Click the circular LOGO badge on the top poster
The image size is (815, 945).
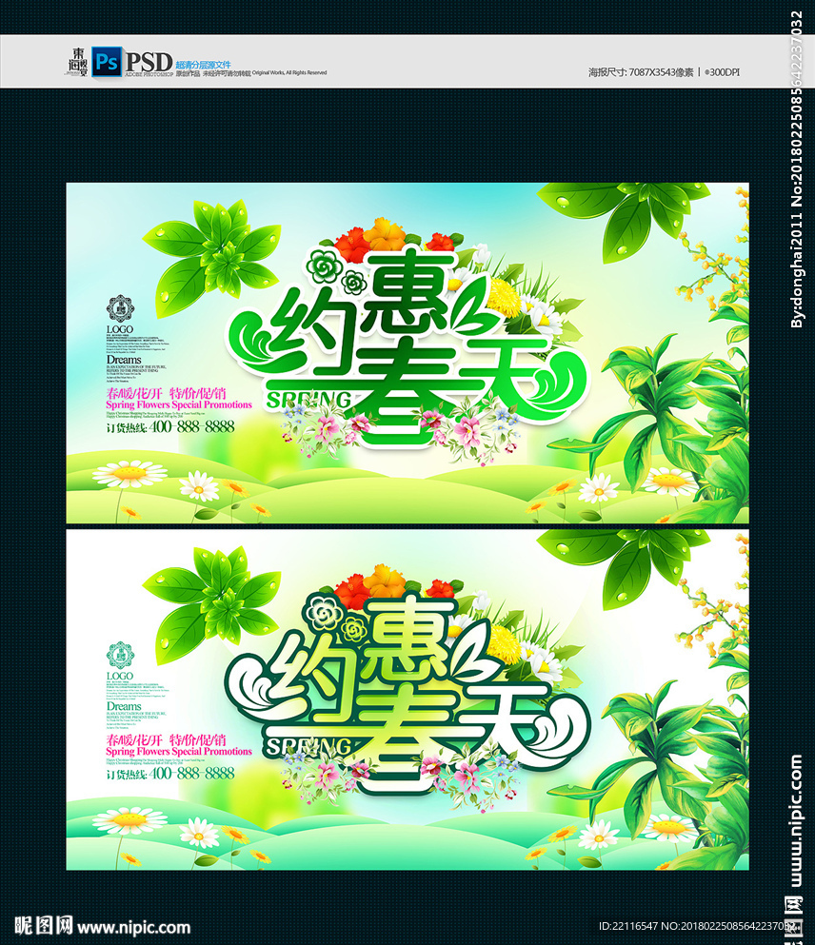[119, 308]
